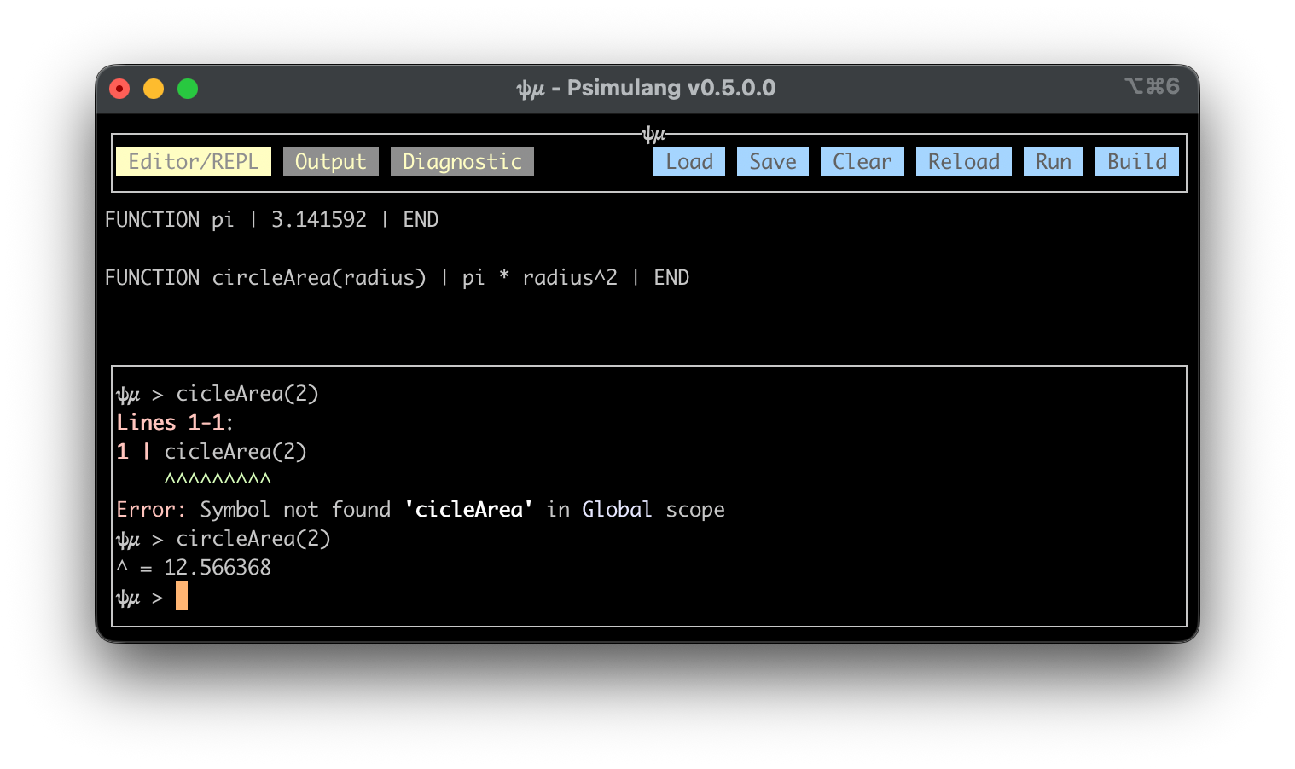This screenshot has width=1295, height=769.
Task: Close the Psimulang window
Action: [119, 89]
